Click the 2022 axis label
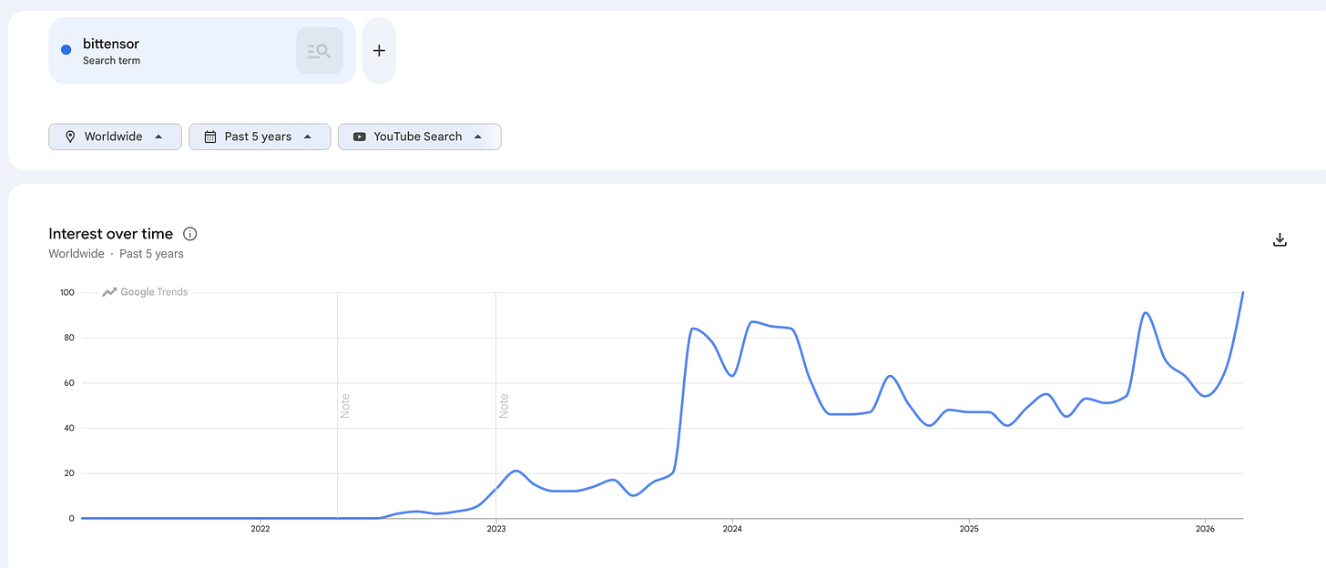 (x=260, y=529)
